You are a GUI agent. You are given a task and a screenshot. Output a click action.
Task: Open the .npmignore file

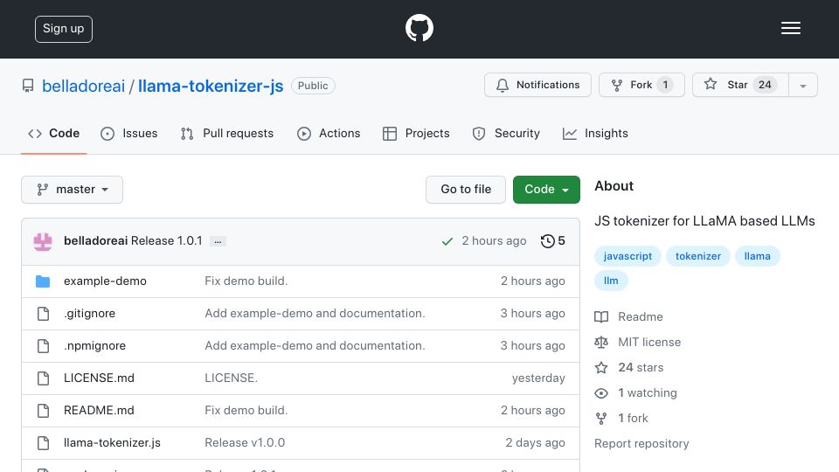point(94,346)
